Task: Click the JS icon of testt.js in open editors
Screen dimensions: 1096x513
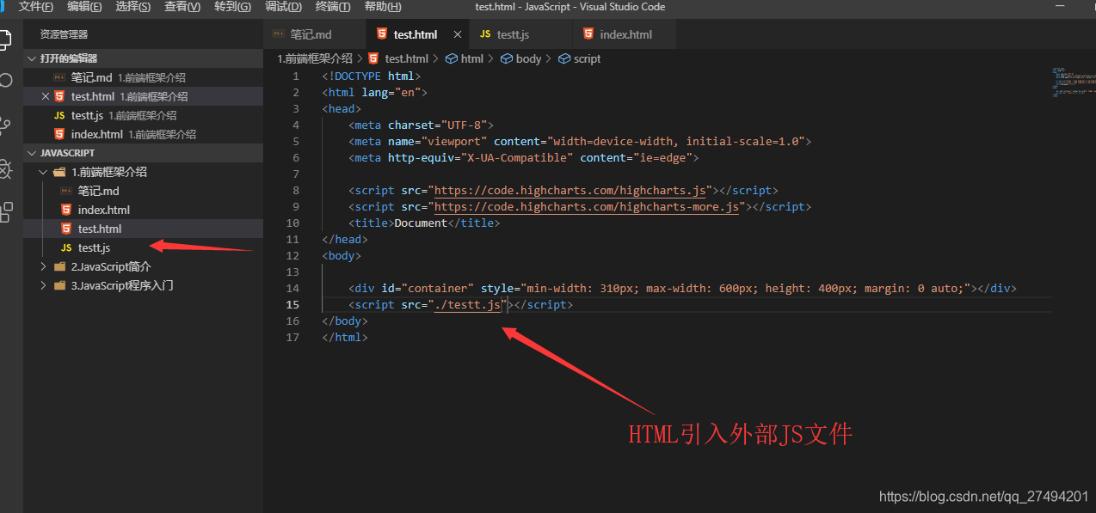Action: [x=59, y=115]
